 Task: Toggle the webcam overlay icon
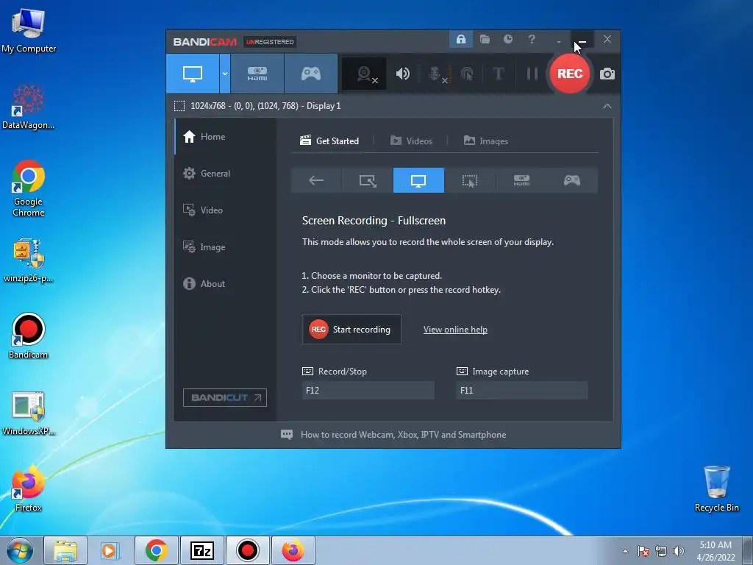pyautogui.click(x=365, y=74)
